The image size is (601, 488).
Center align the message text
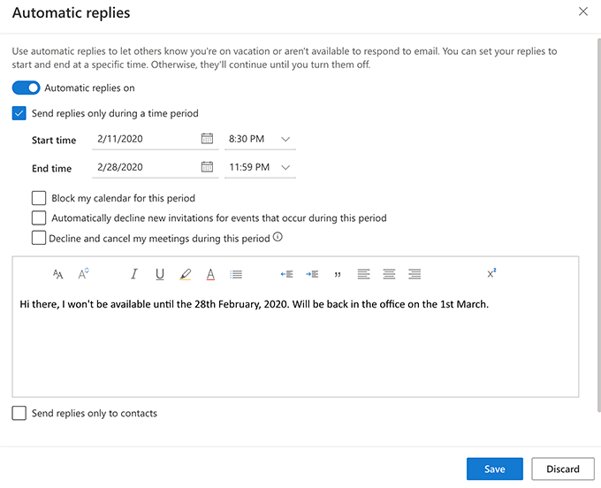(x=389, y=274)
